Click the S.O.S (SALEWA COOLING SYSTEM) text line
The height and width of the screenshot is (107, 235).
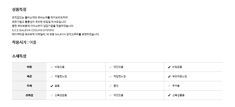(x=33, y=30)
